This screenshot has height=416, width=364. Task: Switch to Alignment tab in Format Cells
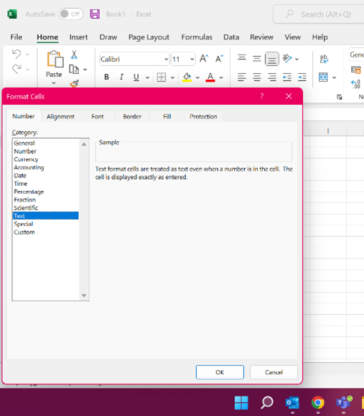[60, 116]
